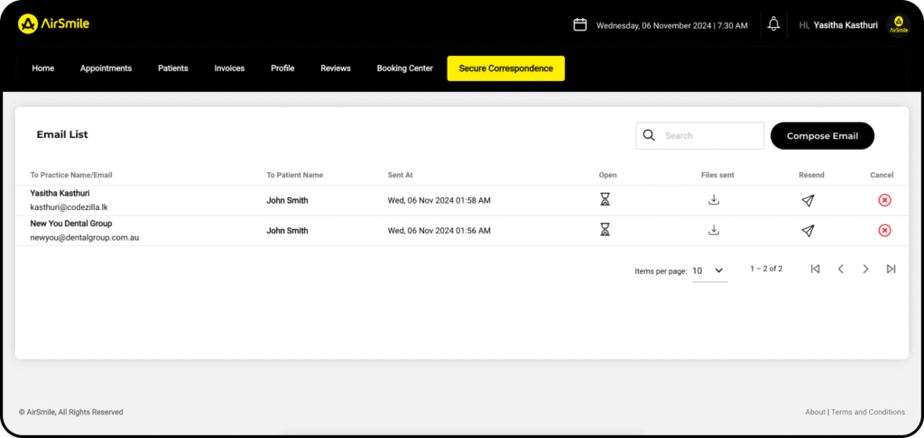924x438 pixels.
Task: Download files for the Yasitha Kasthuri email
Action: 714,200
